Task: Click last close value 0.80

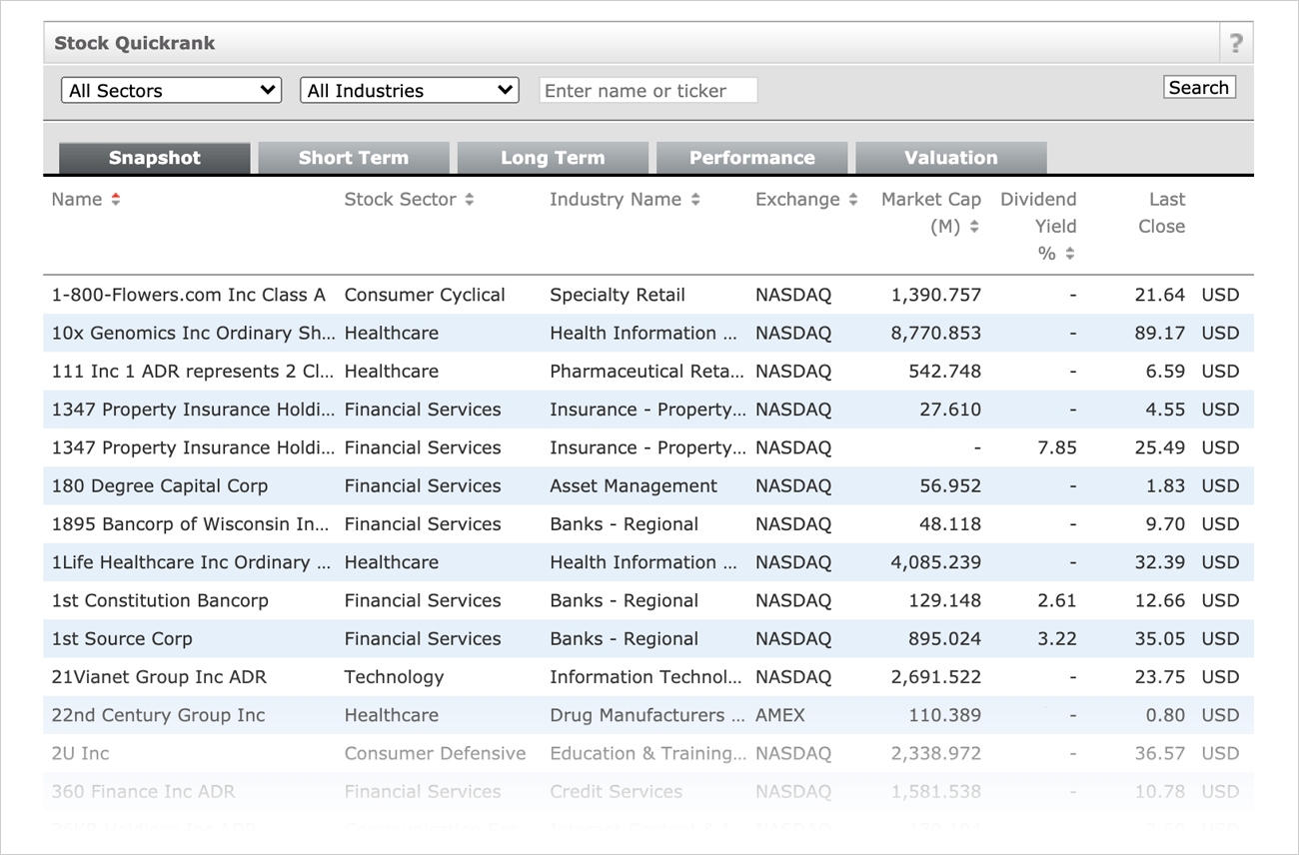Action: [1166, 715]
